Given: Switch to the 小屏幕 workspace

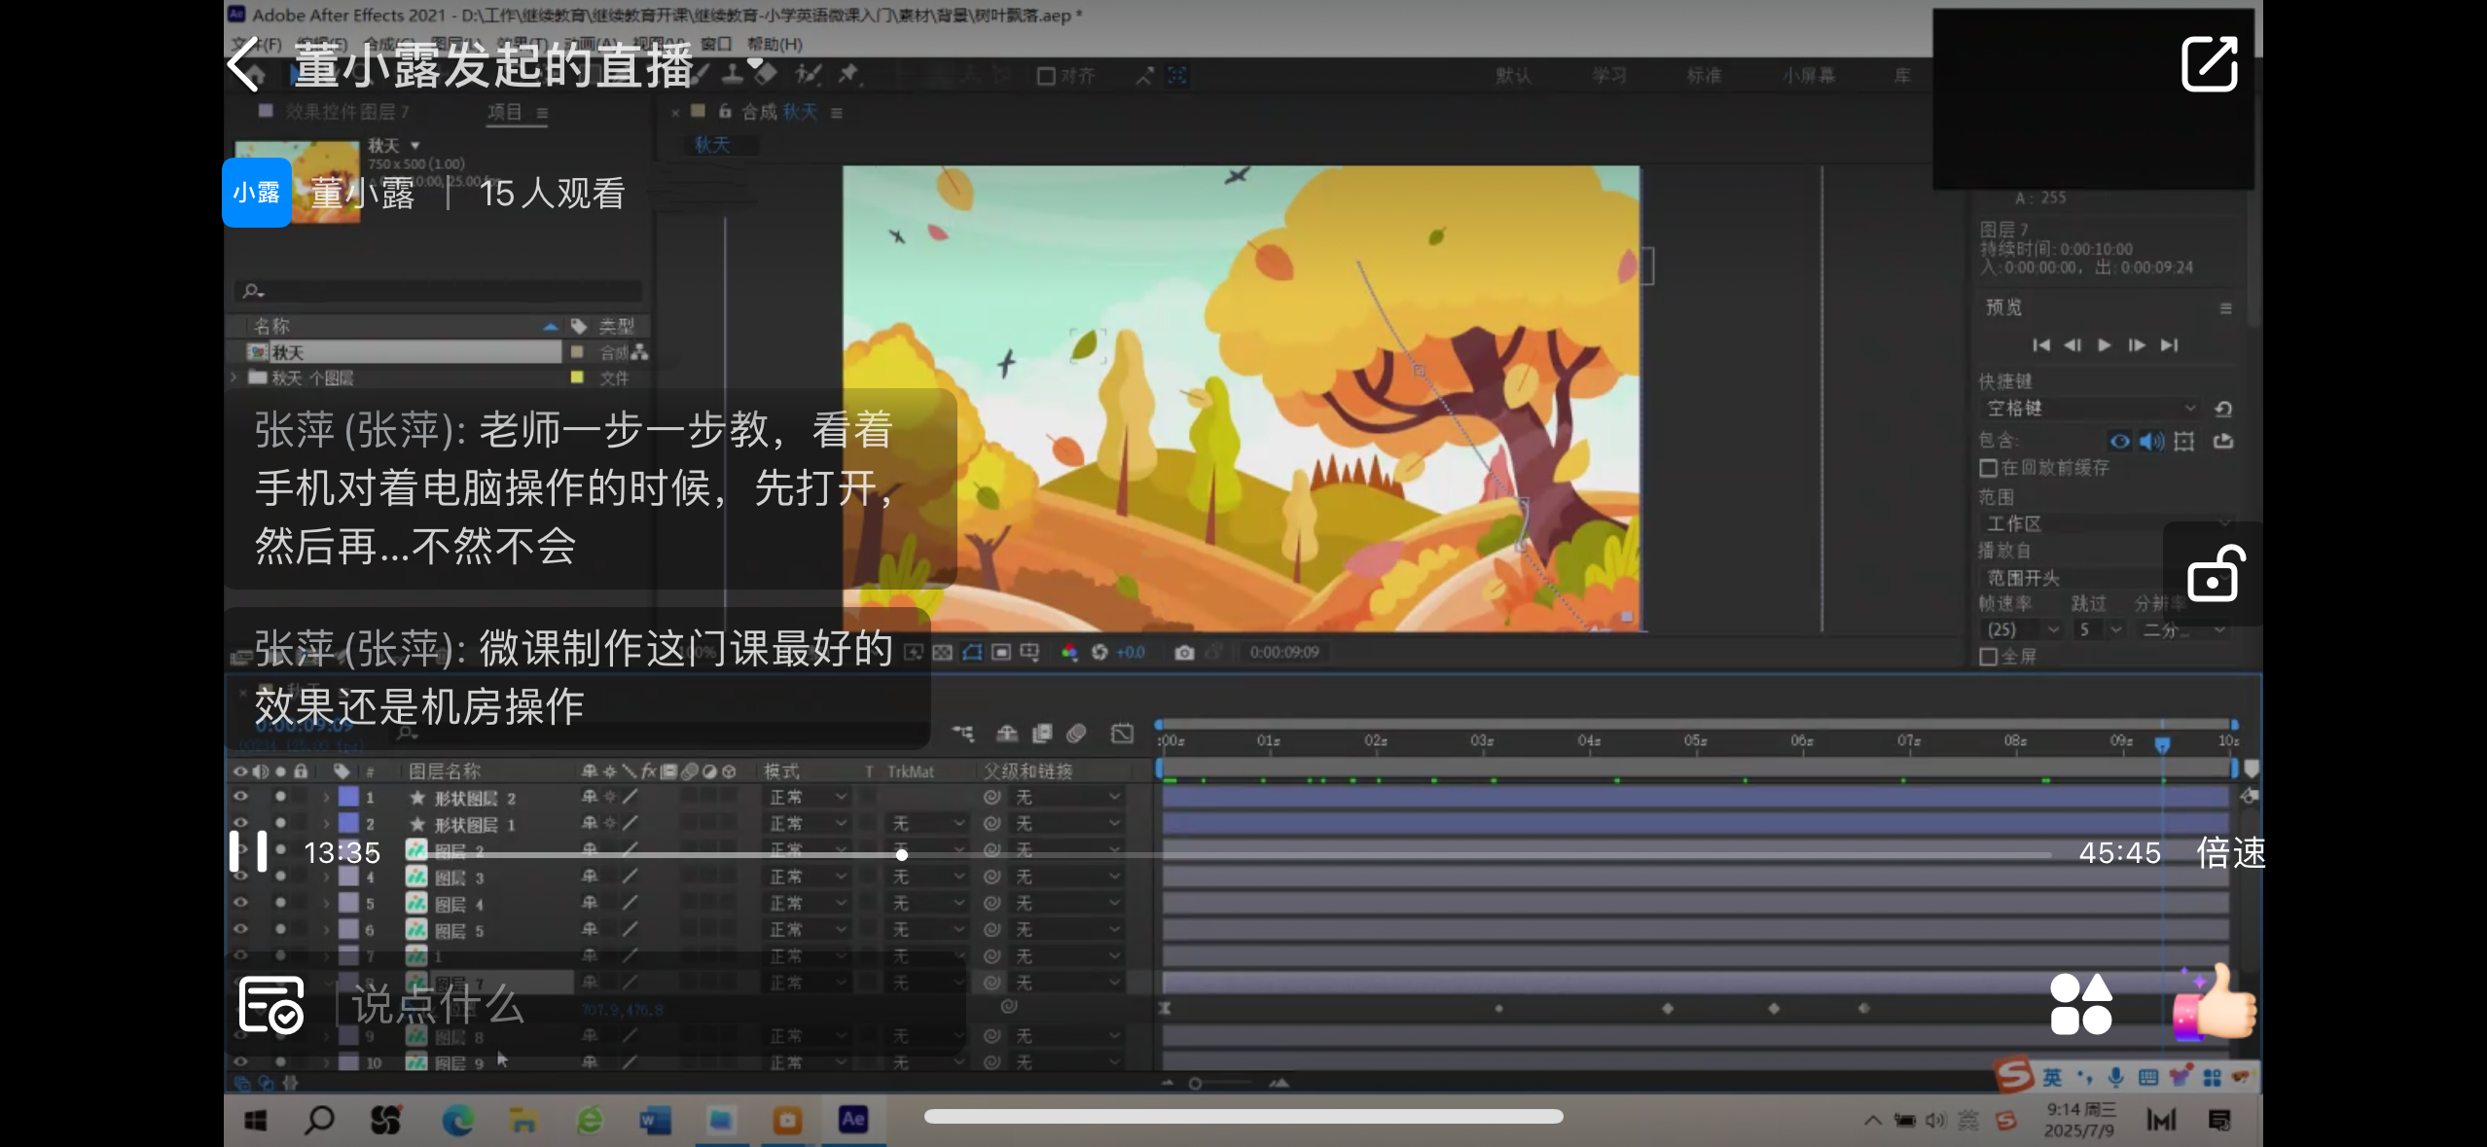Looking at the screenshot, I should coord(1809,76).
